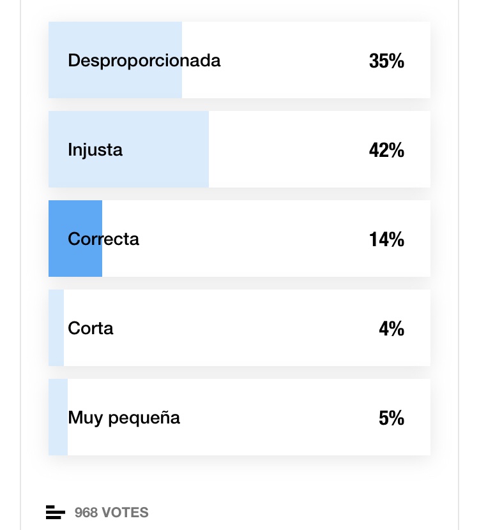Click the 968 VOTES count text
479x530 pixels.
tap(112, 512)
